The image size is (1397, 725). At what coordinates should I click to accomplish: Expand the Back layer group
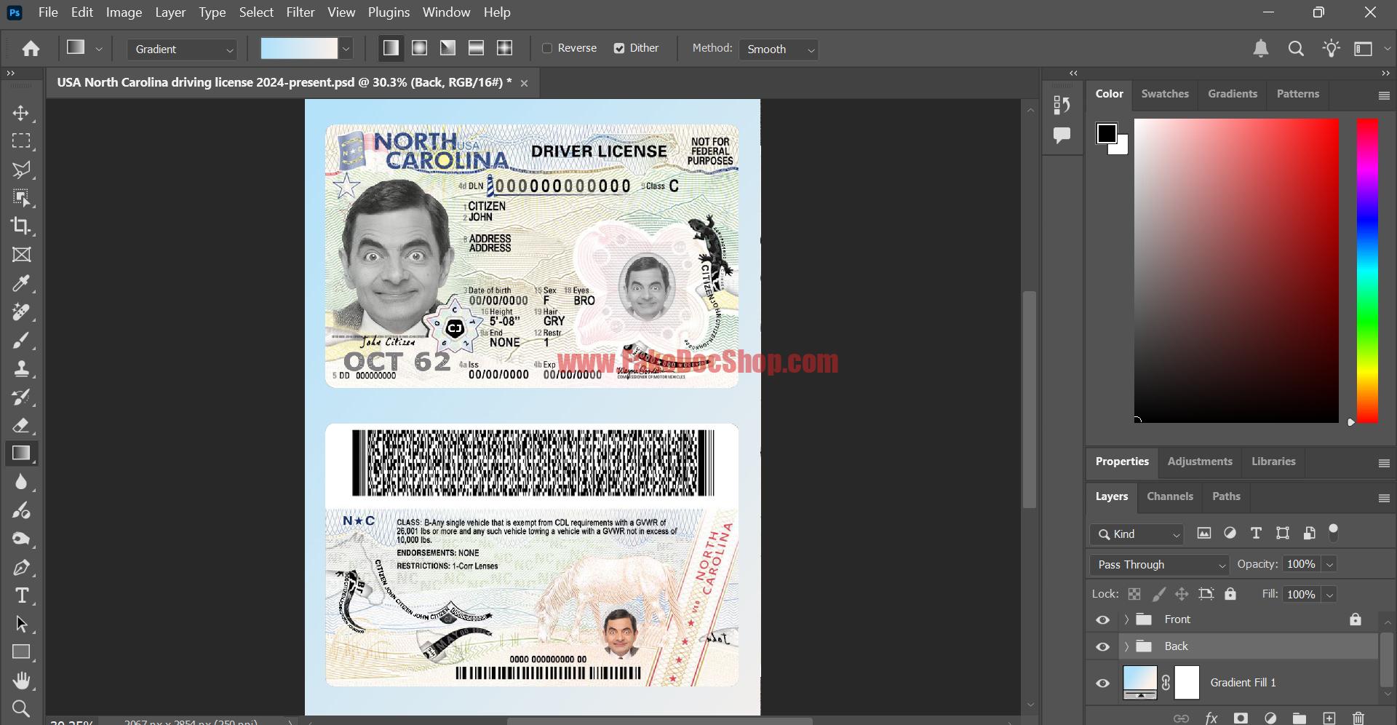[x=1126, y=646]
